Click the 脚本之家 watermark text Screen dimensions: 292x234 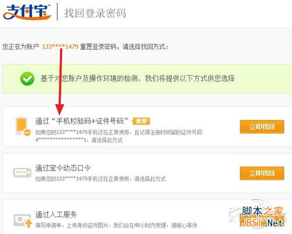(262, 211)
